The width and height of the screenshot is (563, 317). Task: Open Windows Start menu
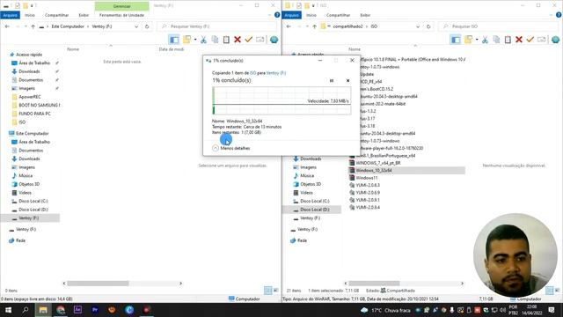pos(8,310)
